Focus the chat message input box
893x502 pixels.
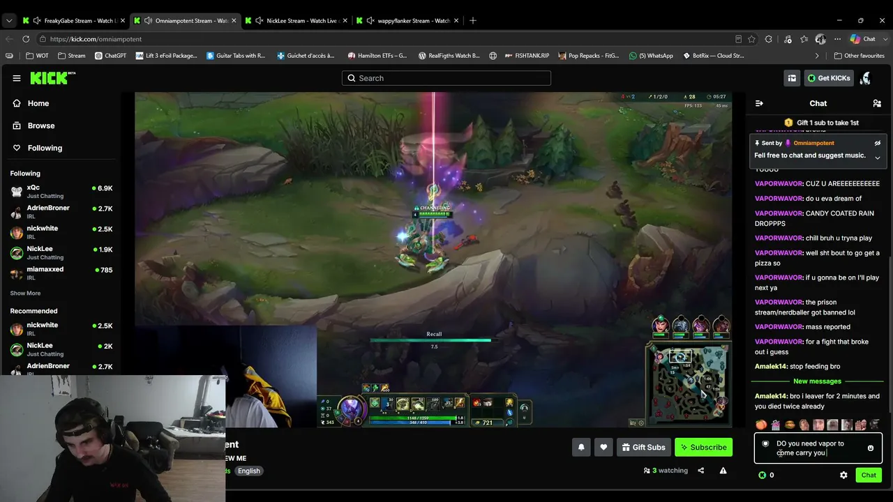[x=818, y=448]
